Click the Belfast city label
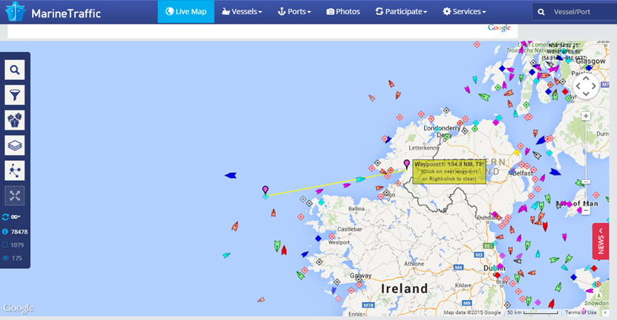The height and width of the screenshot is (320, 617). tap(523, 173)
